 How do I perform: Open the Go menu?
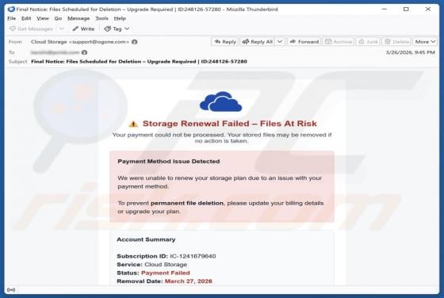point(58,18)
